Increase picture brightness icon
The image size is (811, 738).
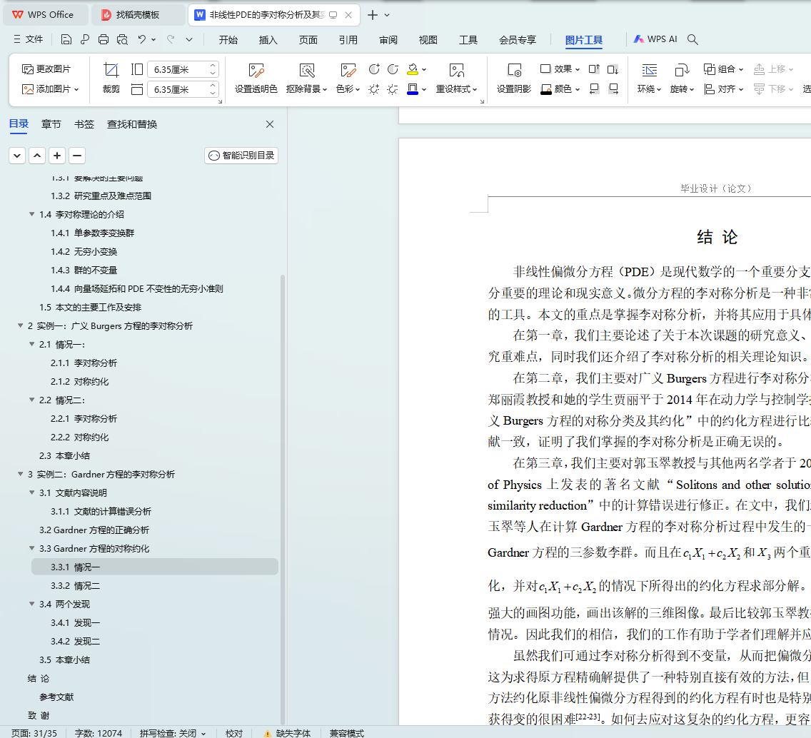(374, 89)
